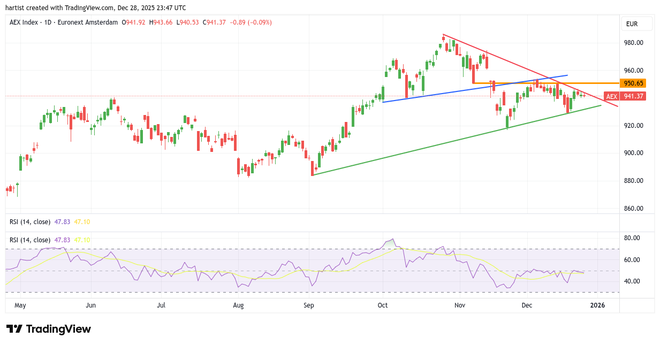Select the orange 950.65 price label
Image resolution: width=660 pixels, height=345 pixels.
click(633, 83)
